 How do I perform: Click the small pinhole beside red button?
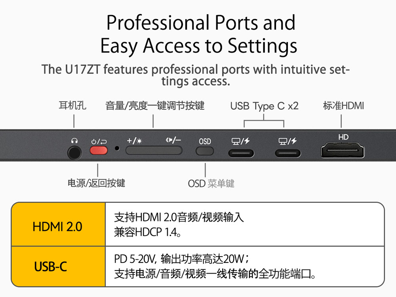click(x=117, y=148)
